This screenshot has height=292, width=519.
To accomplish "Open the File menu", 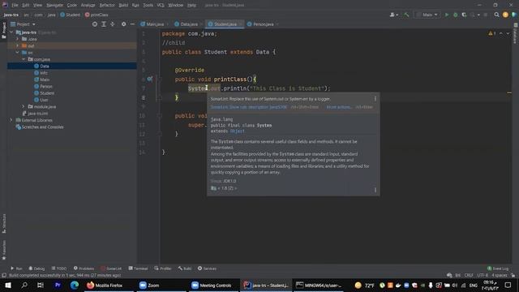I will point(15,5).
